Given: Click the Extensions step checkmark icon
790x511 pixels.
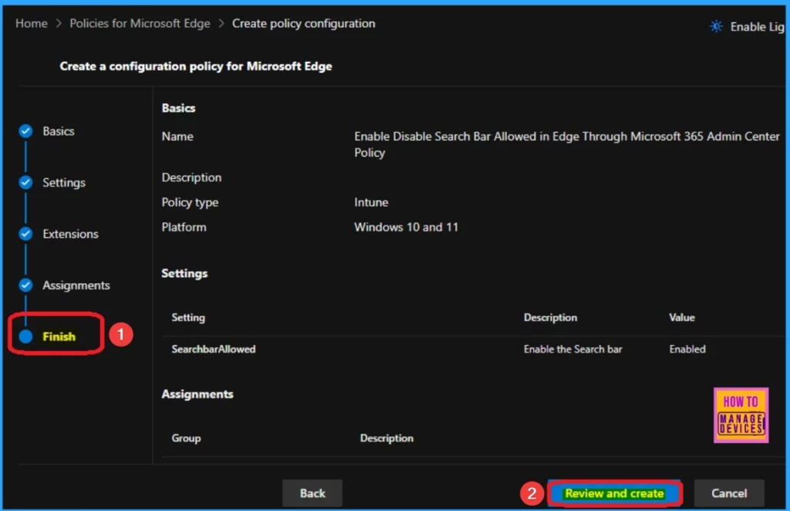Looking at the screenshot, I should (25, 234).
